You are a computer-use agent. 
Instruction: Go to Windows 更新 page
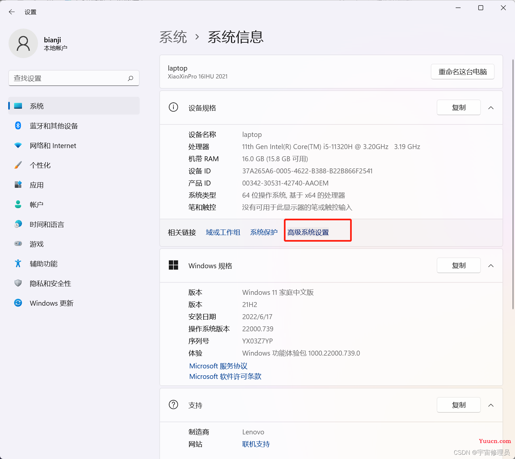click(74, 303)
